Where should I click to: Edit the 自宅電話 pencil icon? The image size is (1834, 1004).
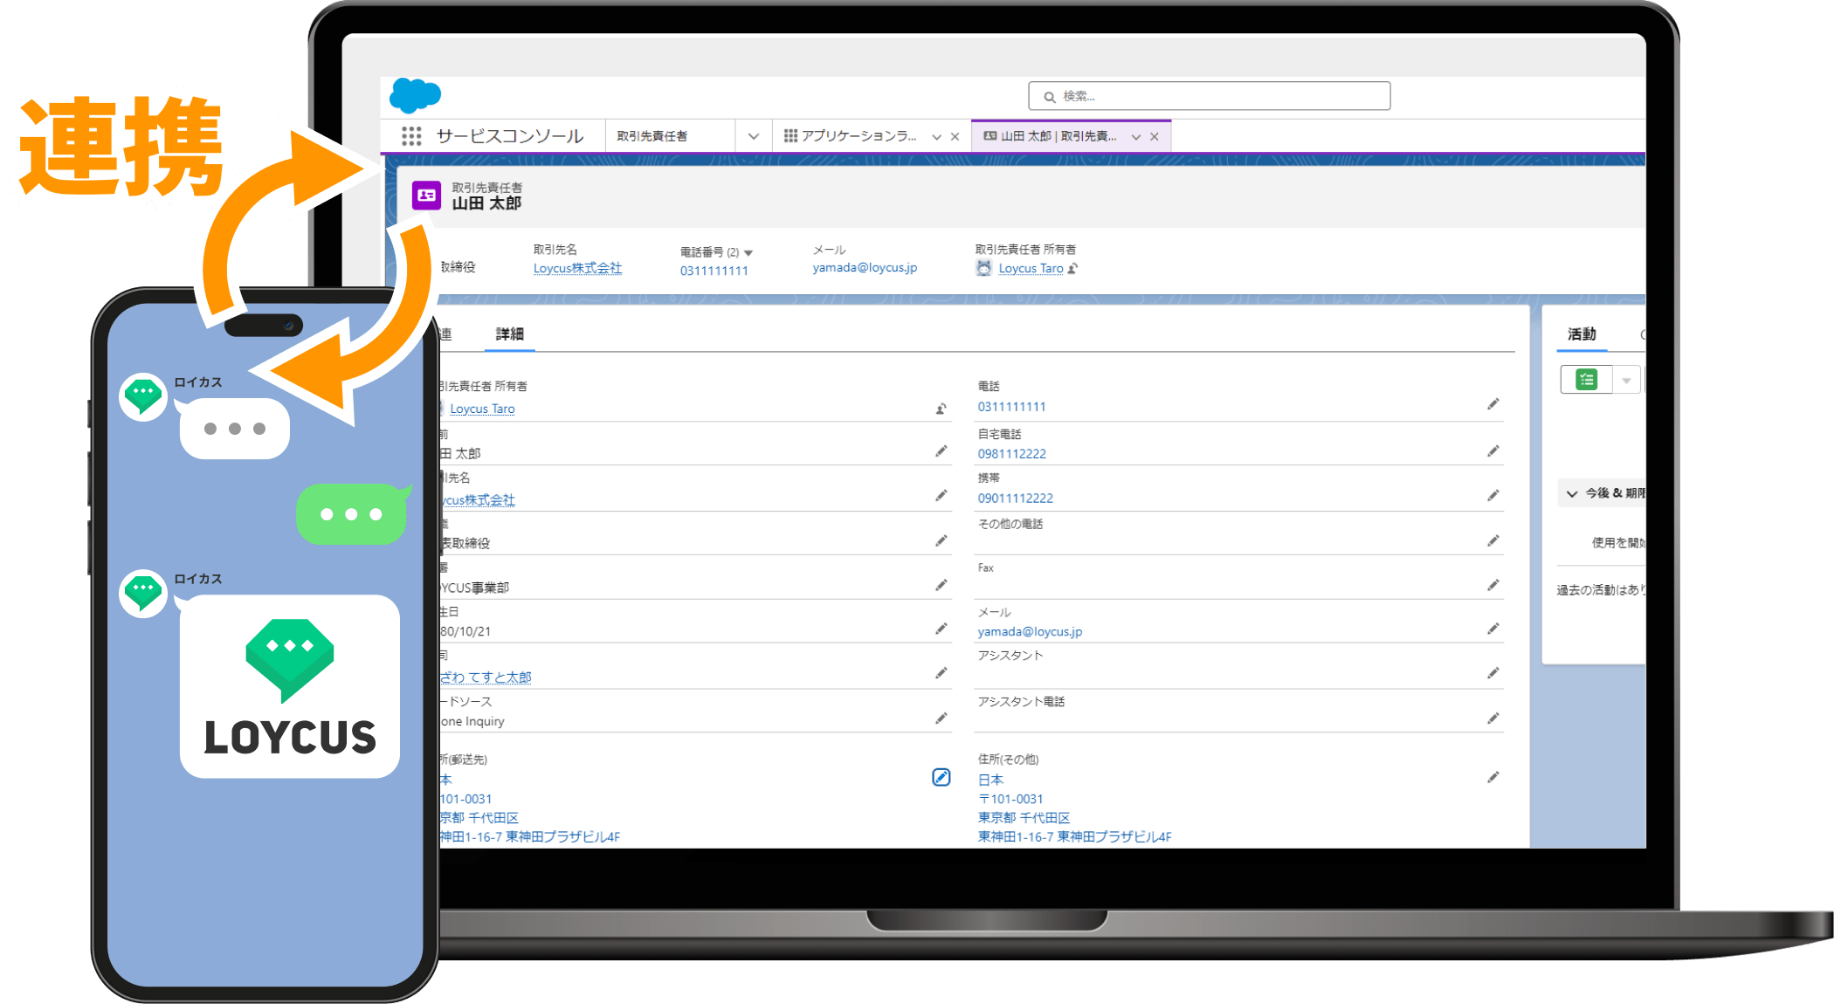coord(1493,451)
